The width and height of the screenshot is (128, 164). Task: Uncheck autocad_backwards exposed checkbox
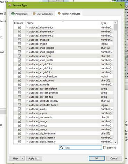click(19, 117)
